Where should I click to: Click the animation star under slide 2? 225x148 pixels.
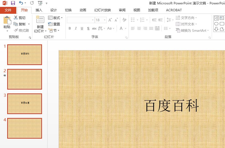pos(5,75)
